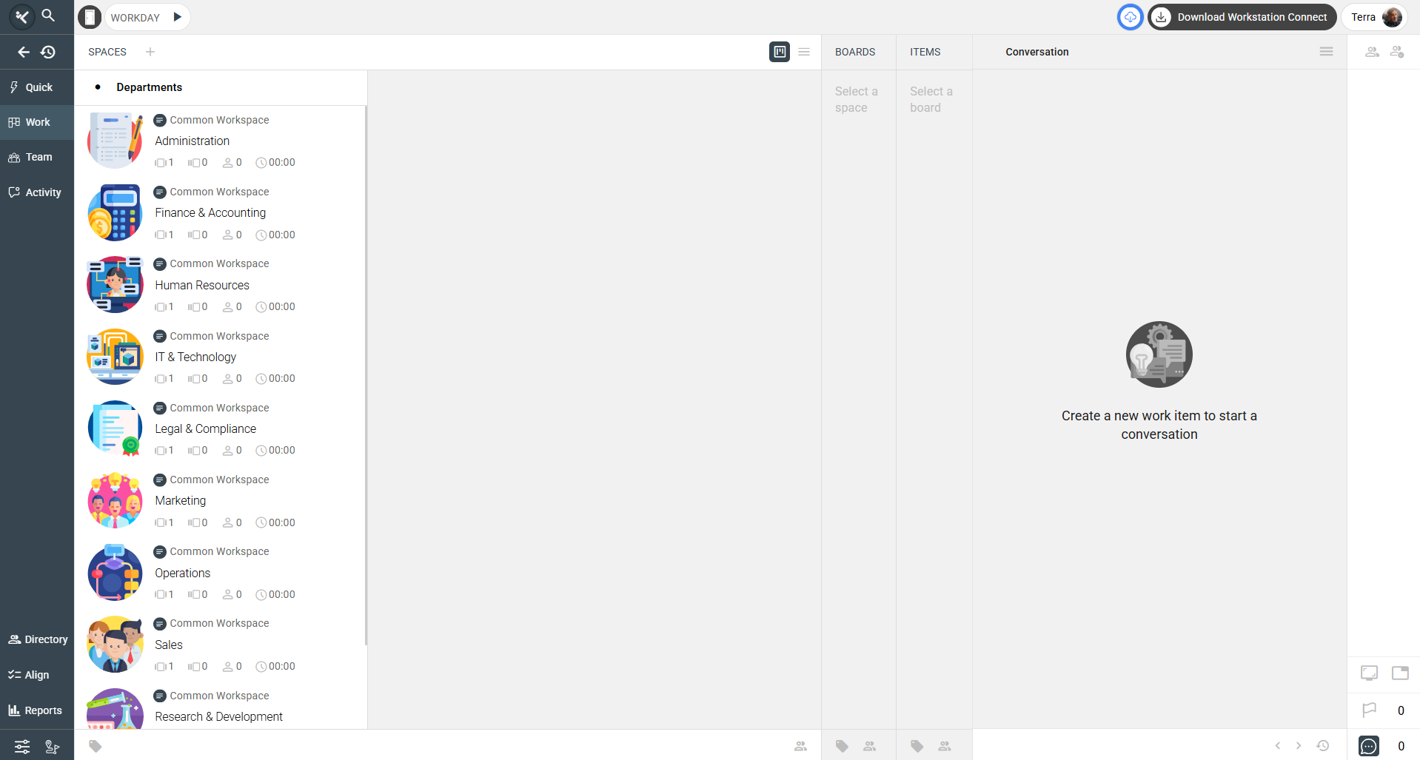Open the Finance & Accounting space
This screenshot has height=760, width=1420.
pos(210,212)
